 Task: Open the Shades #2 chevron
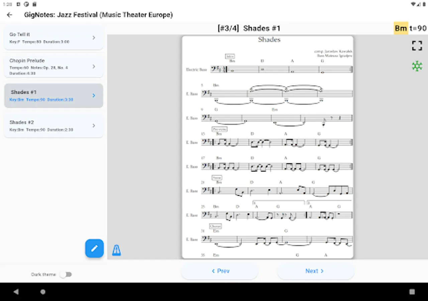click(94, 126)
